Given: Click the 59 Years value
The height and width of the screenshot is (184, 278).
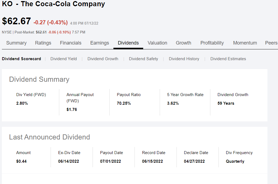Looking at the screenshot, I should 226,103.
